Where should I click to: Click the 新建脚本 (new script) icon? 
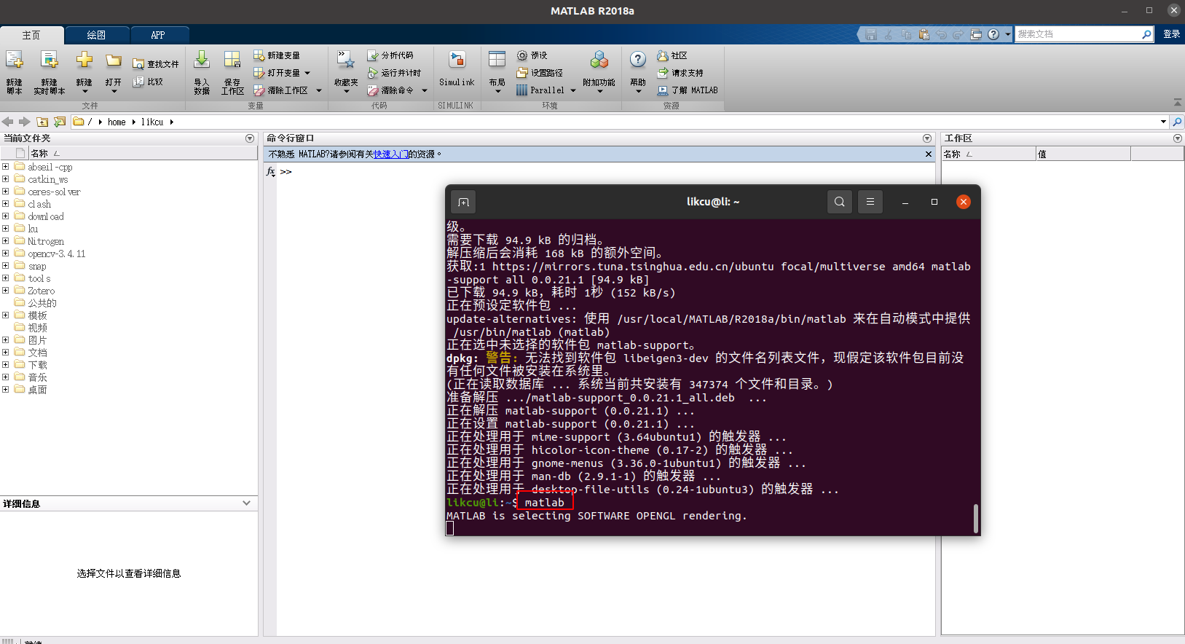15,60
